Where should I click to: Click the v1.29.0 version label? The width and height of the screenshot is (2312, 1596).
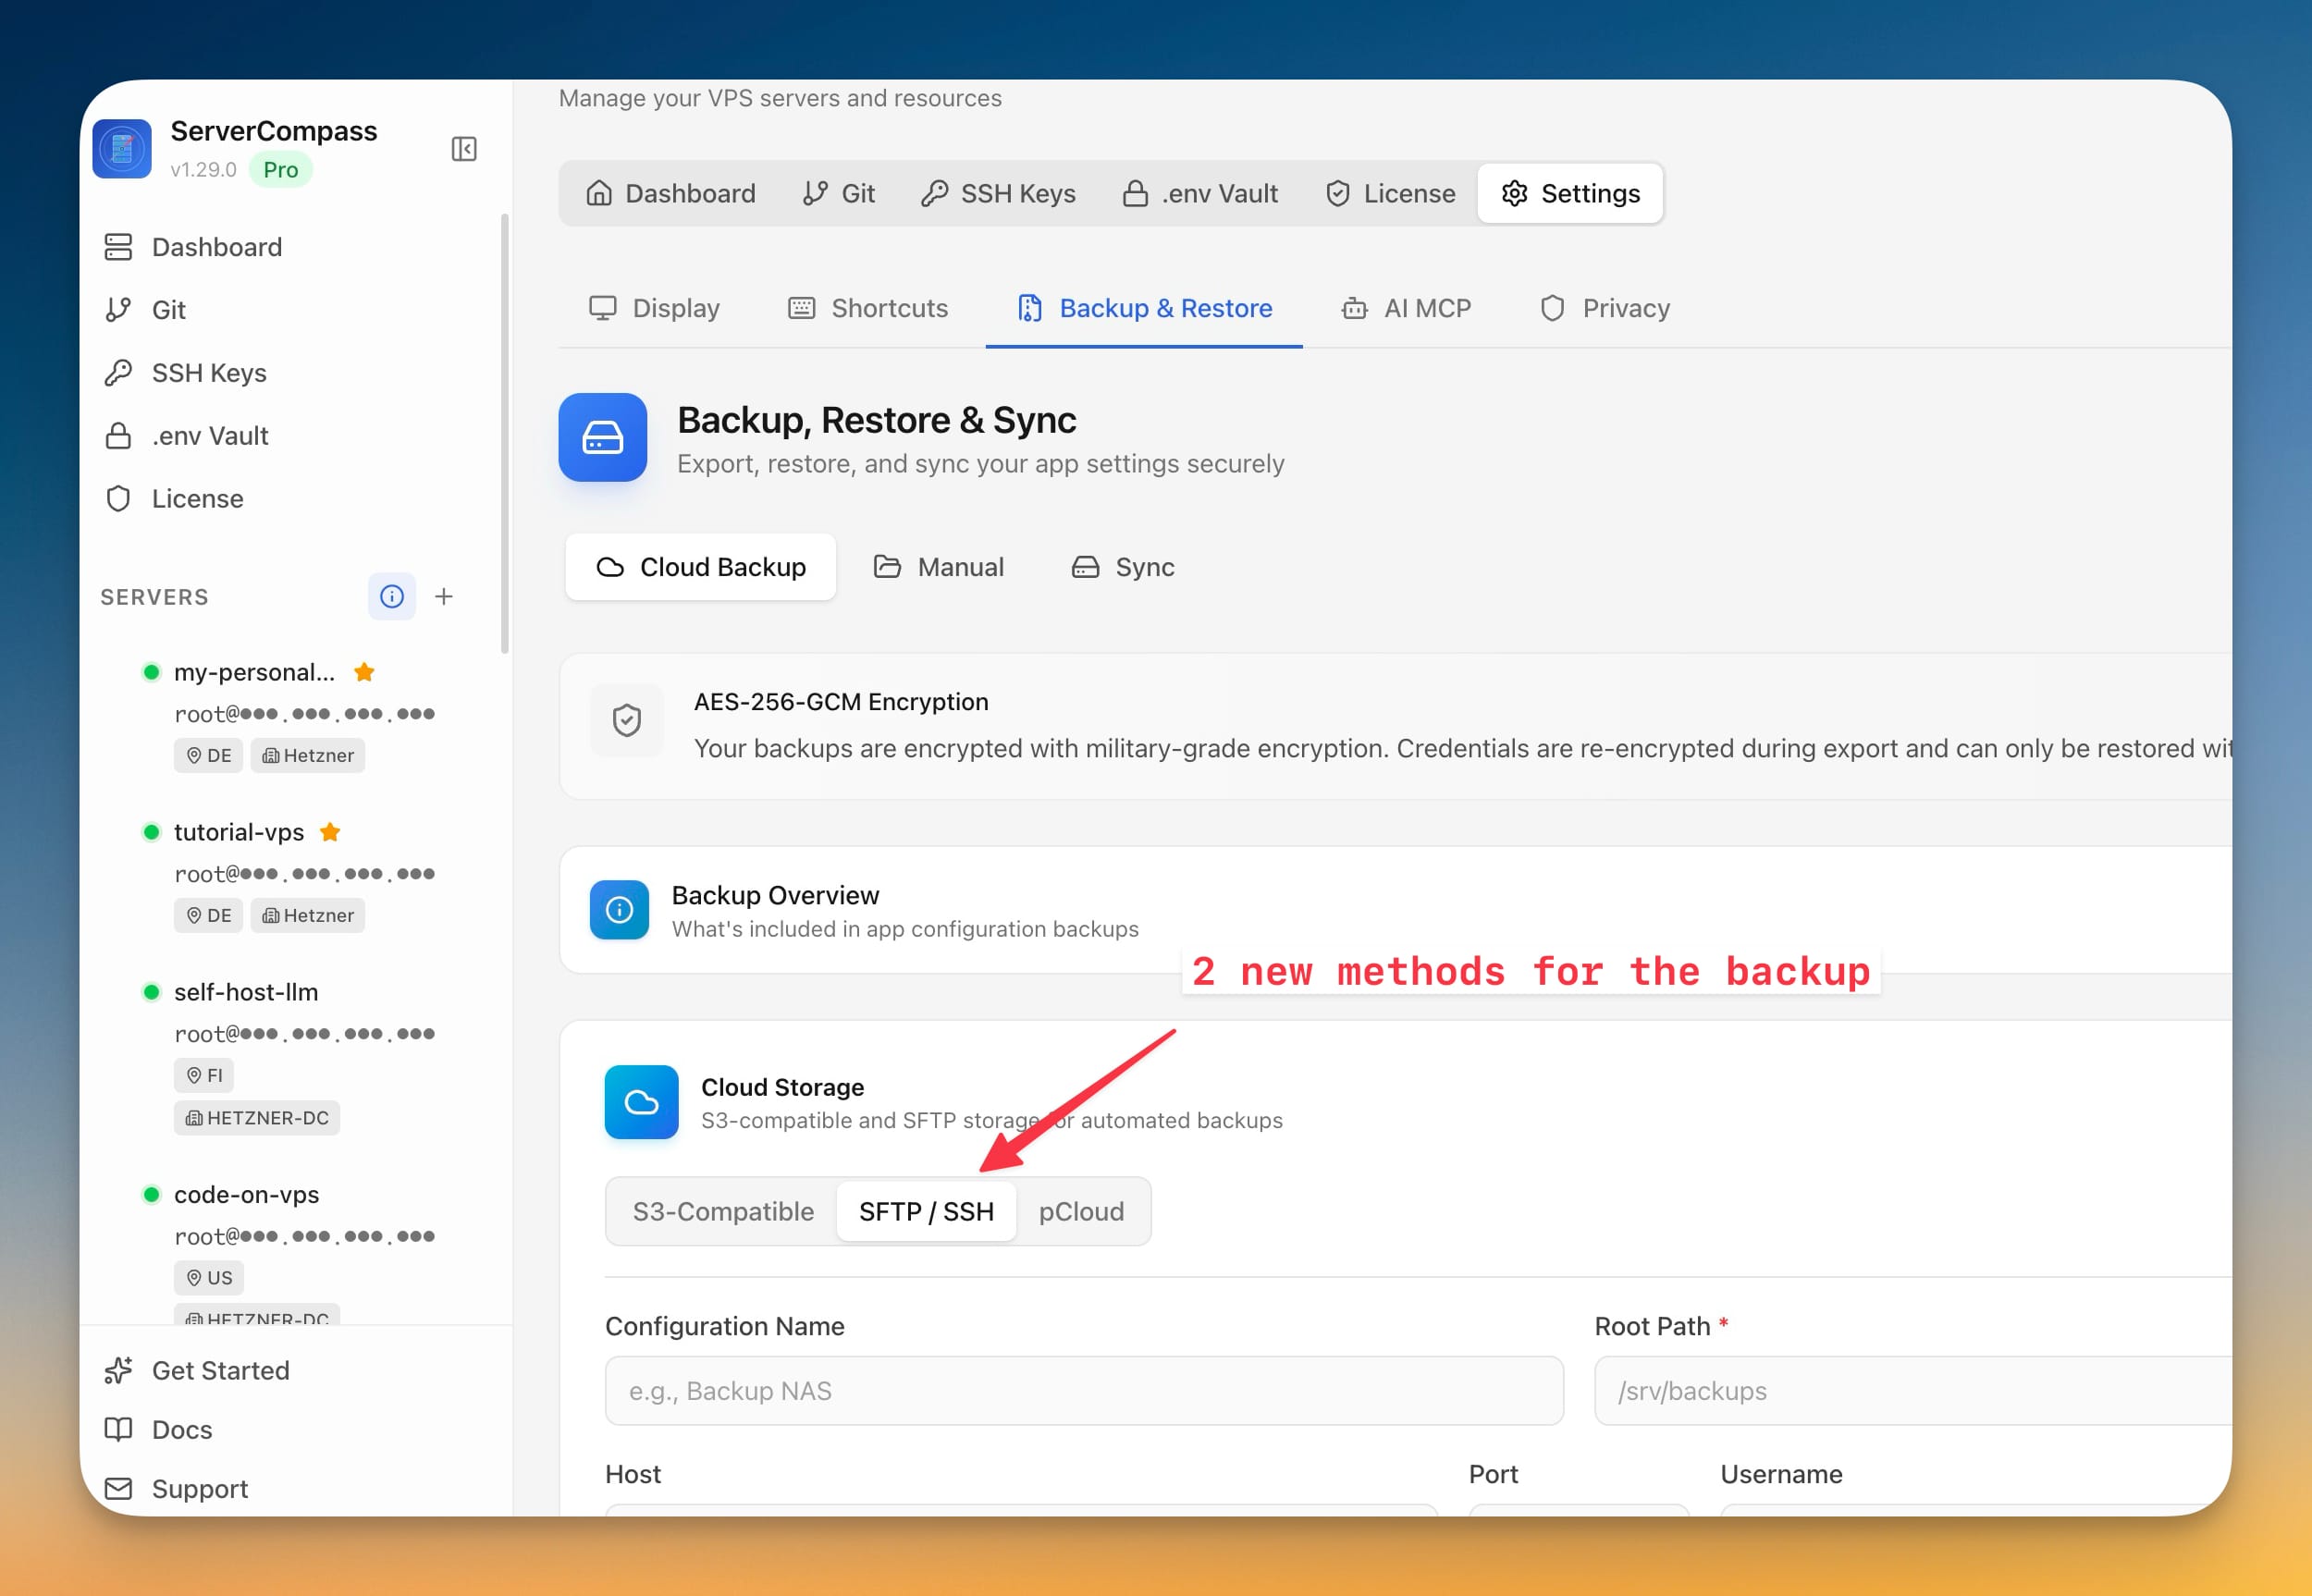(x=204, y=170)
